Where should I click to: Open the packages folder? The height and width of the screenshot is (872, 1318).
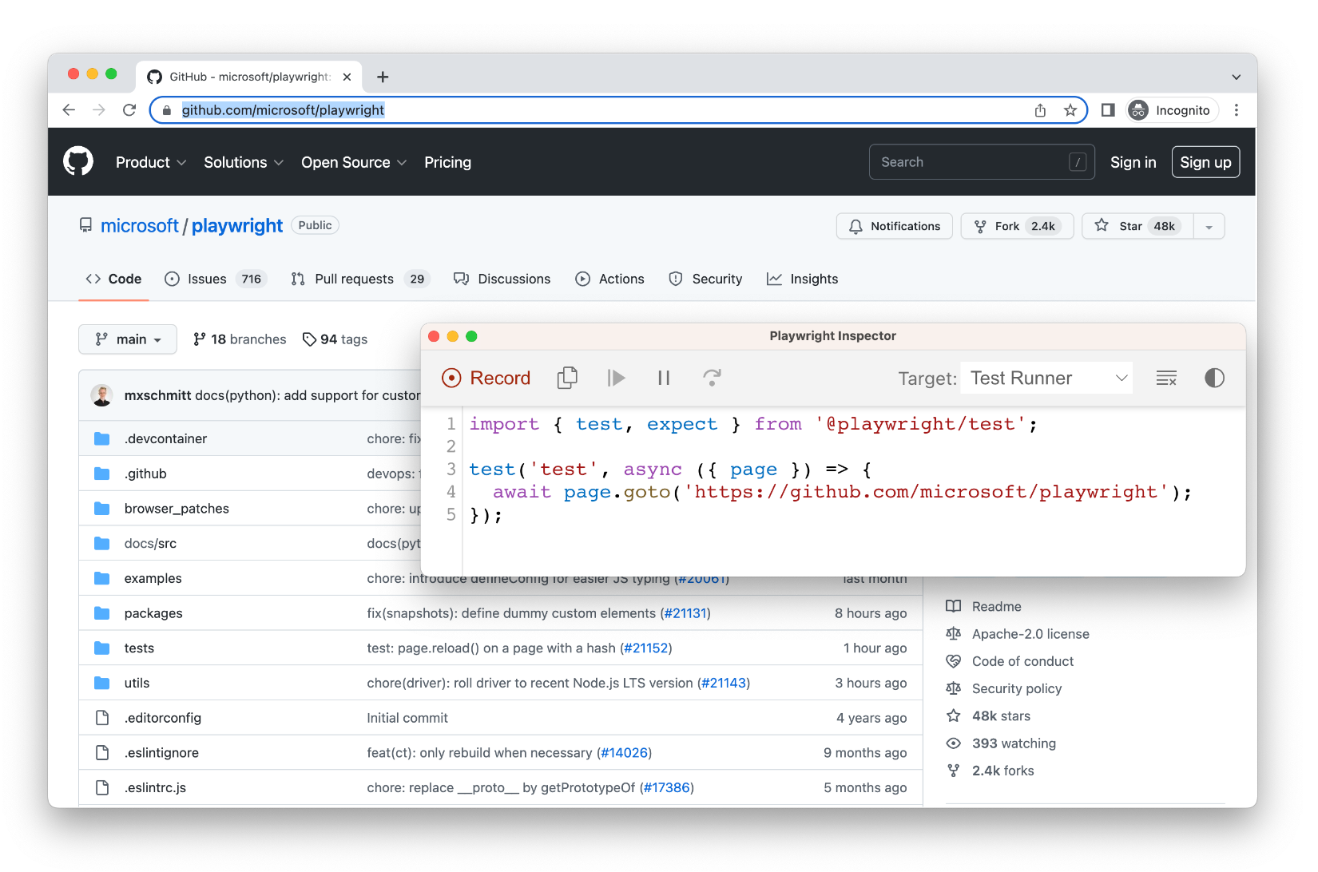(153, 613)
